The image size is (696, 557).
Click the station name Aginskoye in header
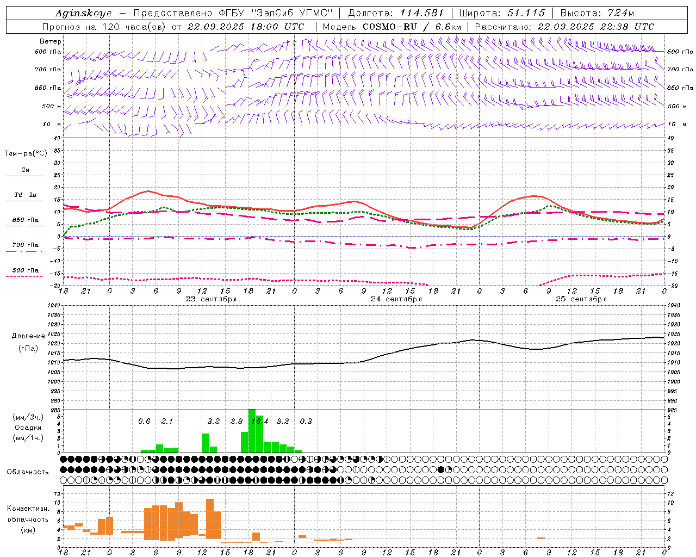click(x=83, y=13)
